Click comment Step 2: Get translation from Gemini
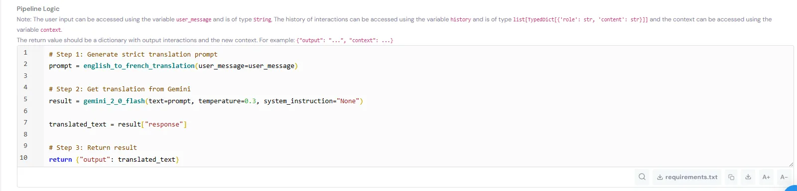797x191 pixels. [120, 89]
